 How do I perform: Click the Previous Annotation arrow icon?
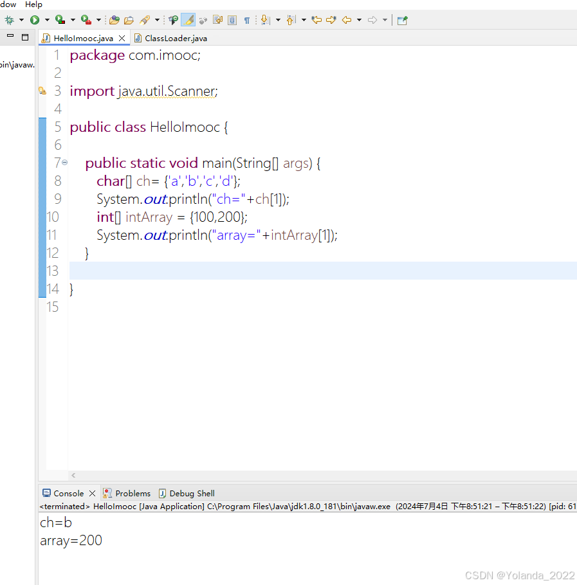click(x=291, y=20)
